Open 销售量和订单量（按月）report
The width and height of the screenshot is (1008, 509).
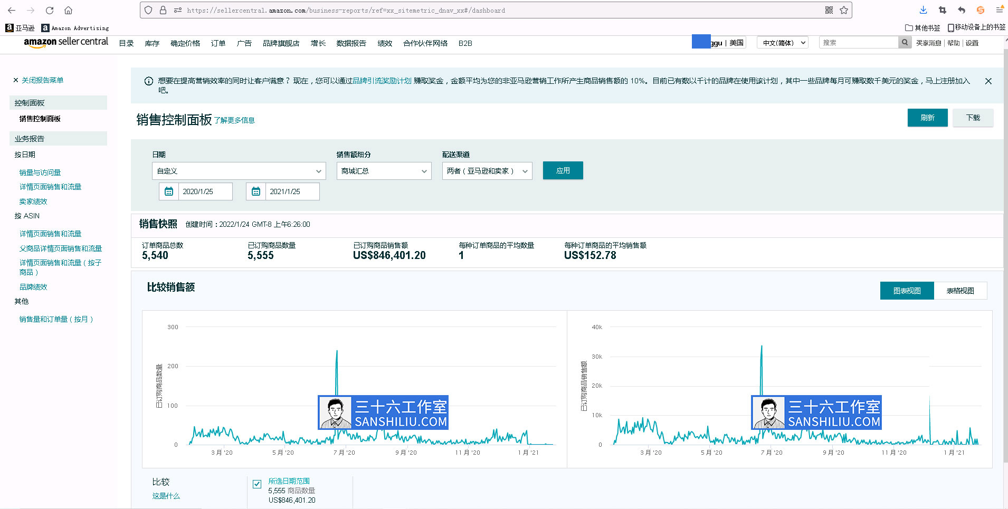[x=56, y=319]
